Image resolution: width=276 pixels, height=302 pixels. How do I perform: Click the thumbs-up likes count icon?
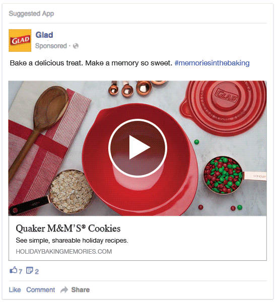[x=14, y=270]
